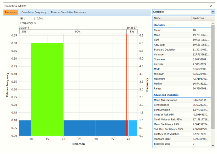
Task: Switch to the Cumulative Frequency tab
Action: tap(34, 12)
